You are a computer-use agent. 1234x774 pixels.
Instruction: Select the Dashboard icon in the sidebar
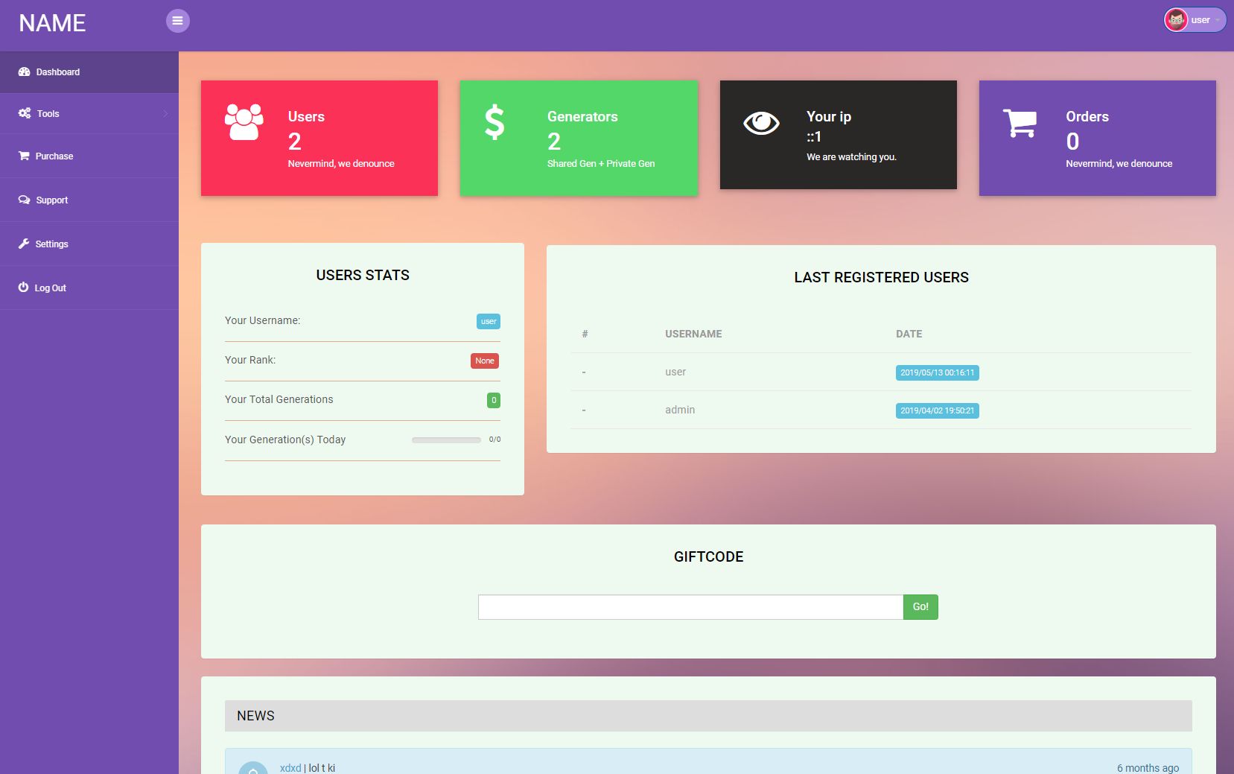[25, 72]
